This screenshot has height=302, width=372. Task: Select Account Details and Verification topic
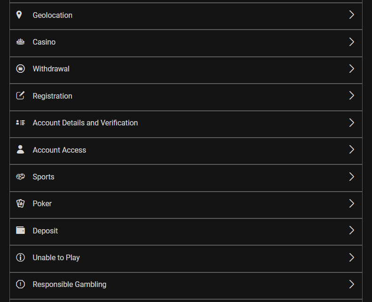pyautogui.click(x=186, y=124)
